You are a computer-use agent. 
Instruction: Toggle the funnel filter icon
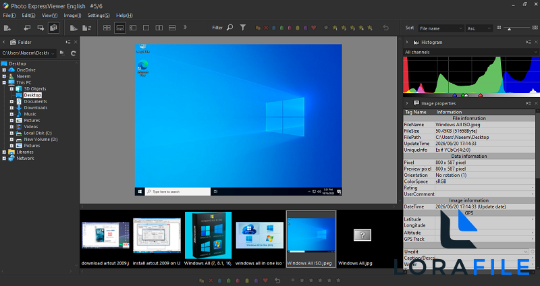click(243, 27)
